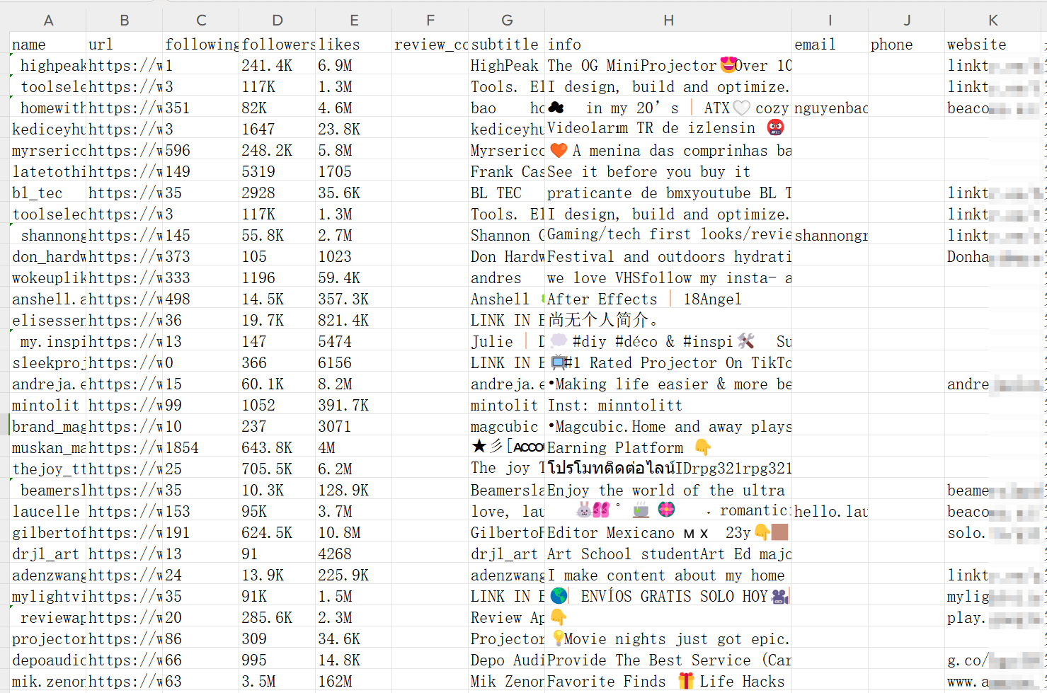Click the 'phone' header cell

click(907, 44)
